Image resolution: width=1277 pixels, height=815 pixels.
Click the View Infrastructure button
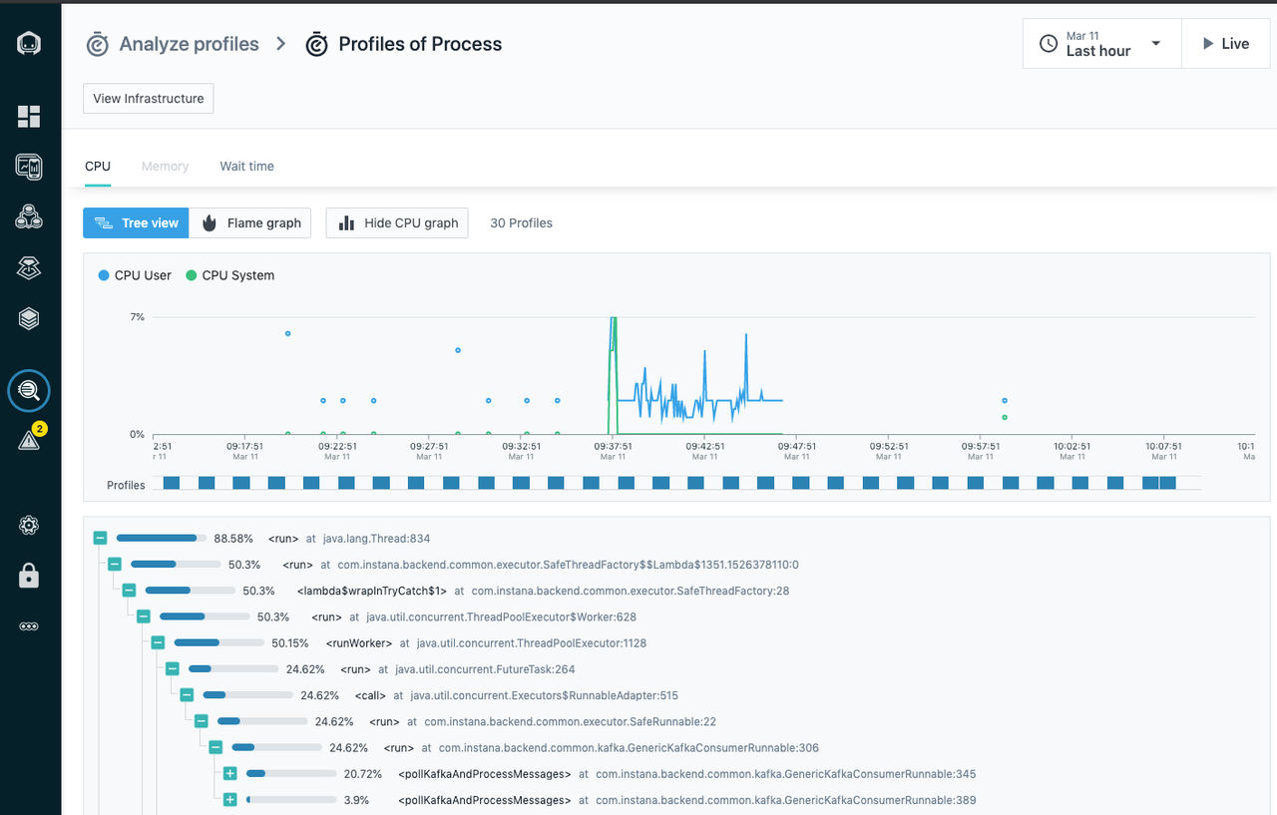click(x=149, y=99)
